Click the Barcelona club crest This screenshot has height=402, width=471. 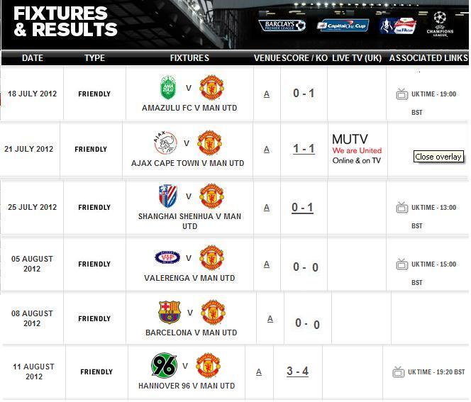(x=170, y=312)
